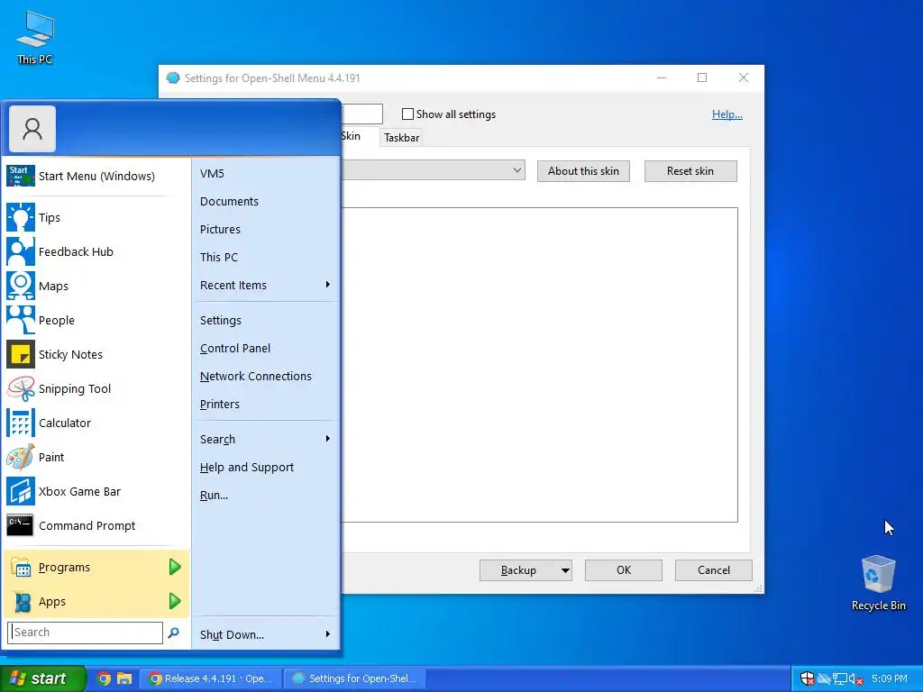This screenshot has width=923, height=692.
Task: Expand Apps submenu green arrow
Action: click(175, 601)
